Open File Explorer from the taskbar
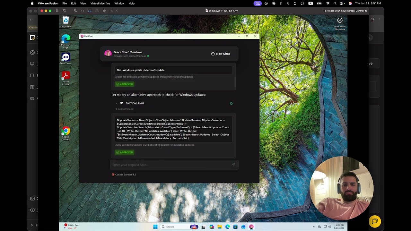Screen dimensions: 411x231 click(x=220, y=227)
